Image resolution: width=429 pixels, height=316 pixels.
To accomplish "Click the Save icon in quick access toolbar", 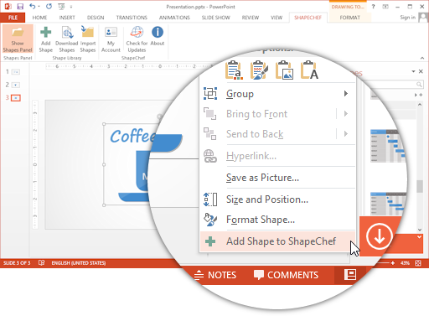I will (20, 6).
